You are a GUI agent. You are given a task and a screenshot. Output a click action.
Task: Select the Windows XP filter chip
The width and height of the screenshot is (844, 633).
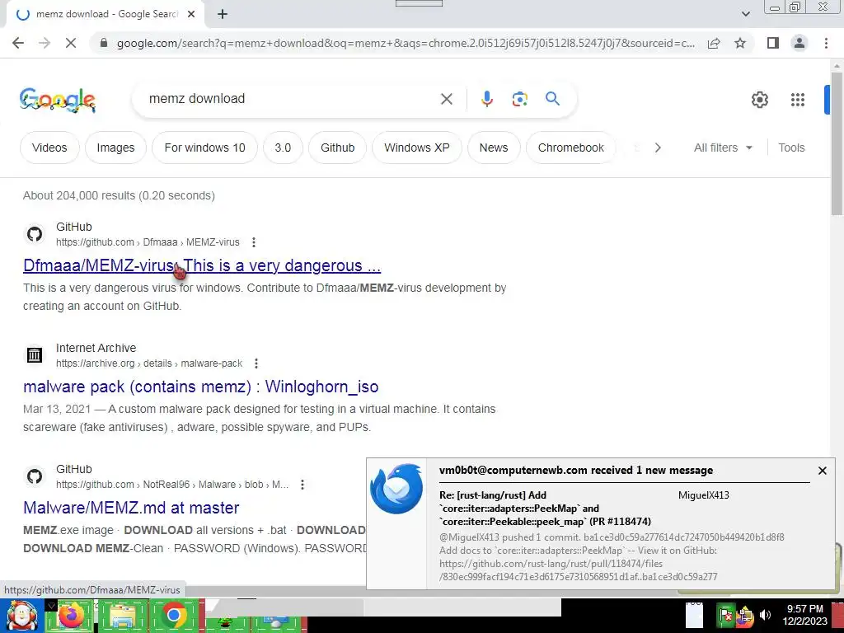pos(416,148)
